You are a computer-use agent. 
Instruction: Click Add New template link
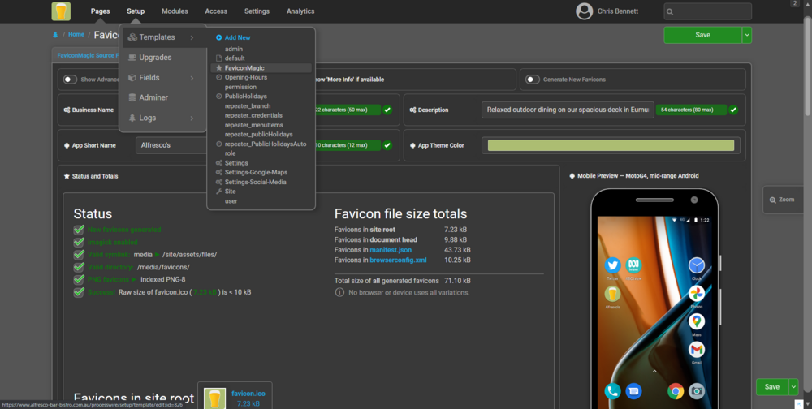click(x=237, y=37)
